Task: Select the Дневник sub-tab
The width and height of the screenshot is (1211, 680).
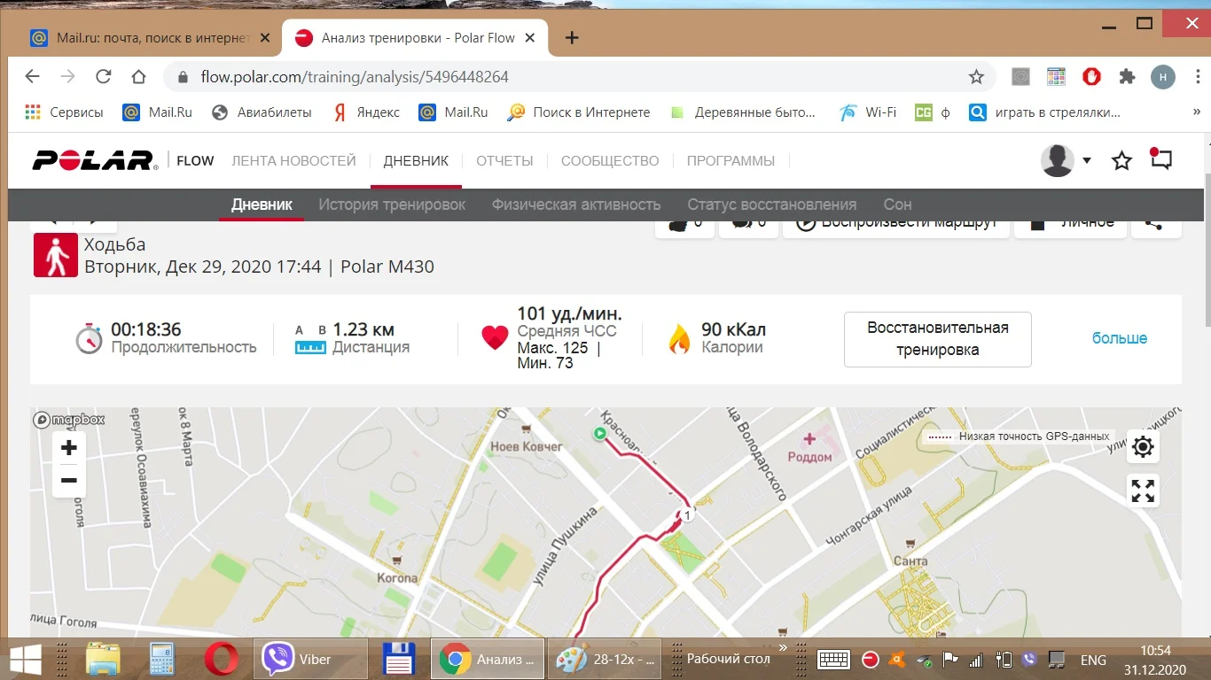Action: coord(262,205)
